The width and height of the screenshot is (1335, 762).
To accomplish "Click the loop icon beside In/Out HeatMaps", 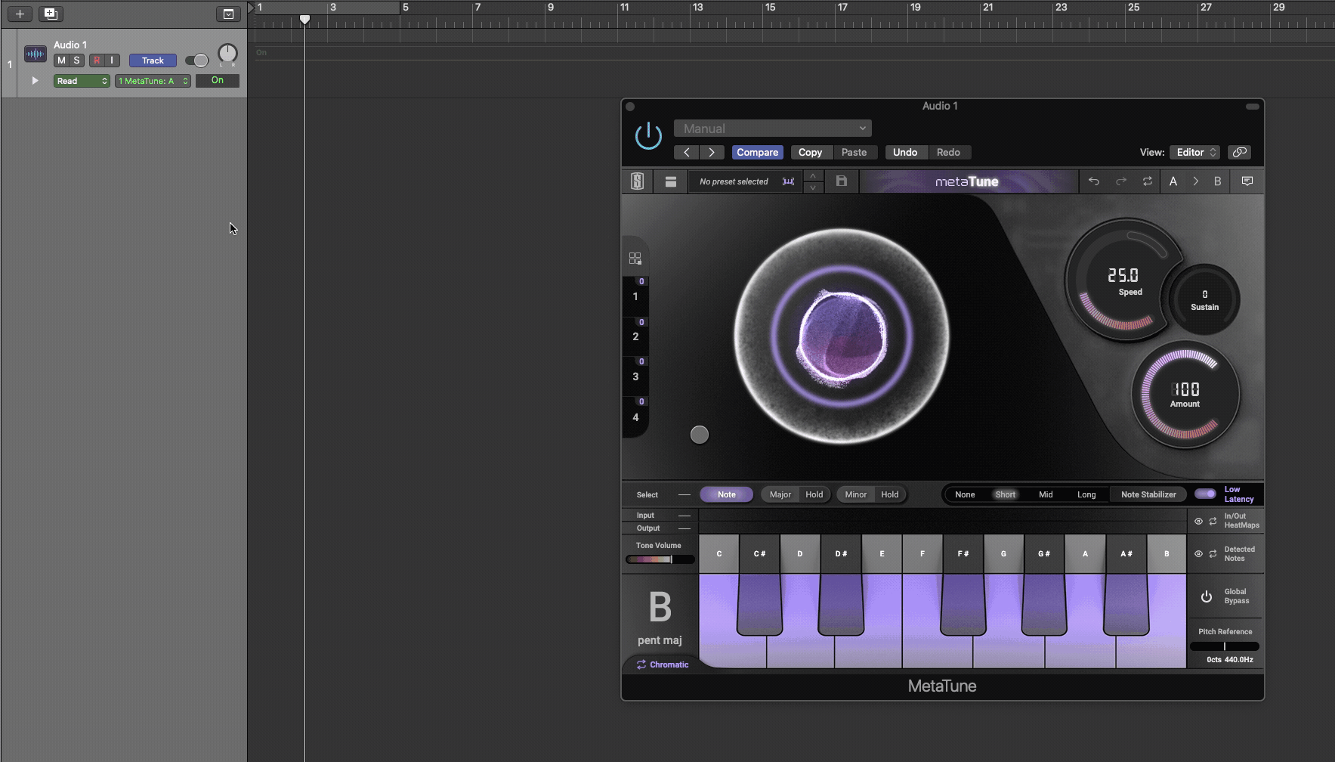I will click(x=1213, y=522).
